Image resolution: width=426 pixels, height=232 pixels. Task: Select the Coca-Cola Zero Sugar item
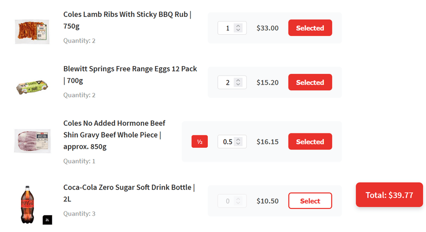(310, 201)
